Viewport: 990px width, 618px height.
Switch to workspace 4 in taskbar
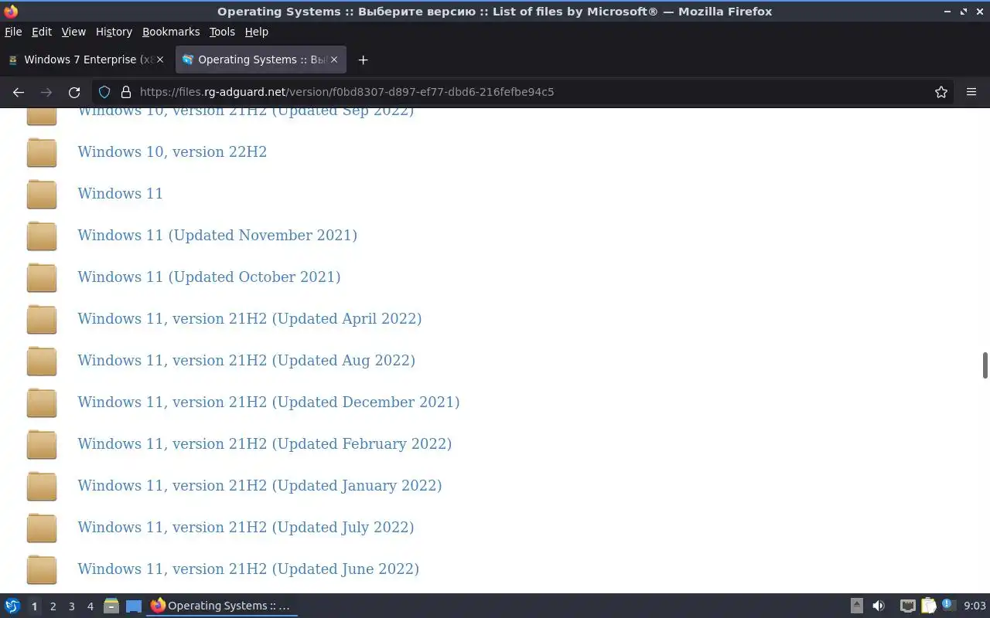90,606
